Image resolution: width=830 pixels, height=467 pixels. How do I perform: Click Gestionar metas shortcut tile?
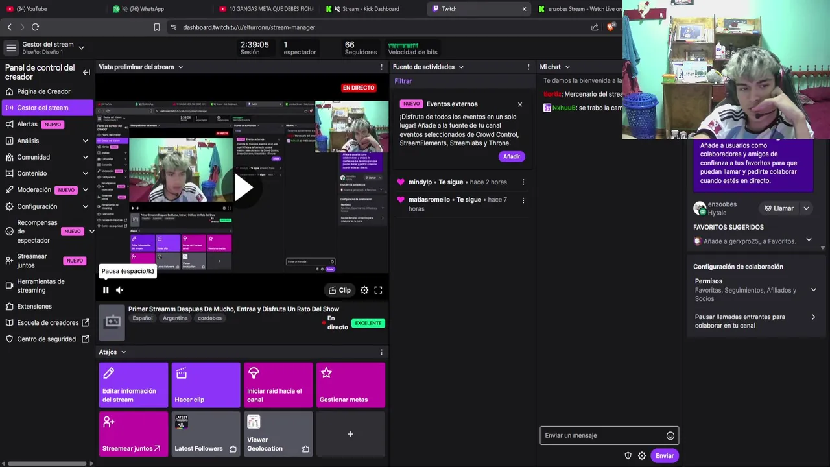[x=351, y=385]
